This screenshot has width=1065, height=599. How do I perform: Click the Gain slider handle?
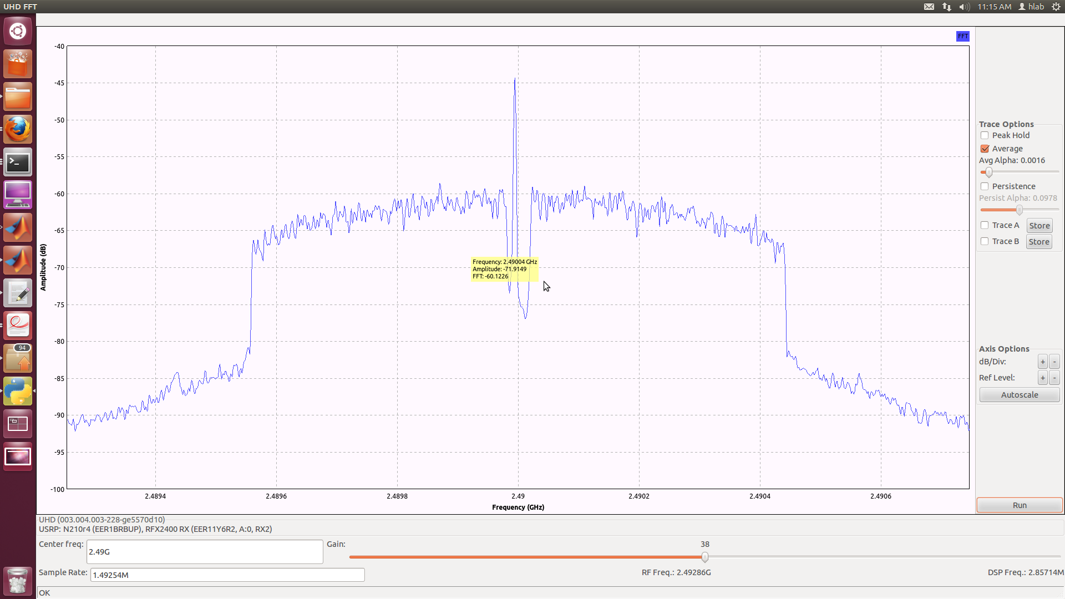(x=704, y=557)
